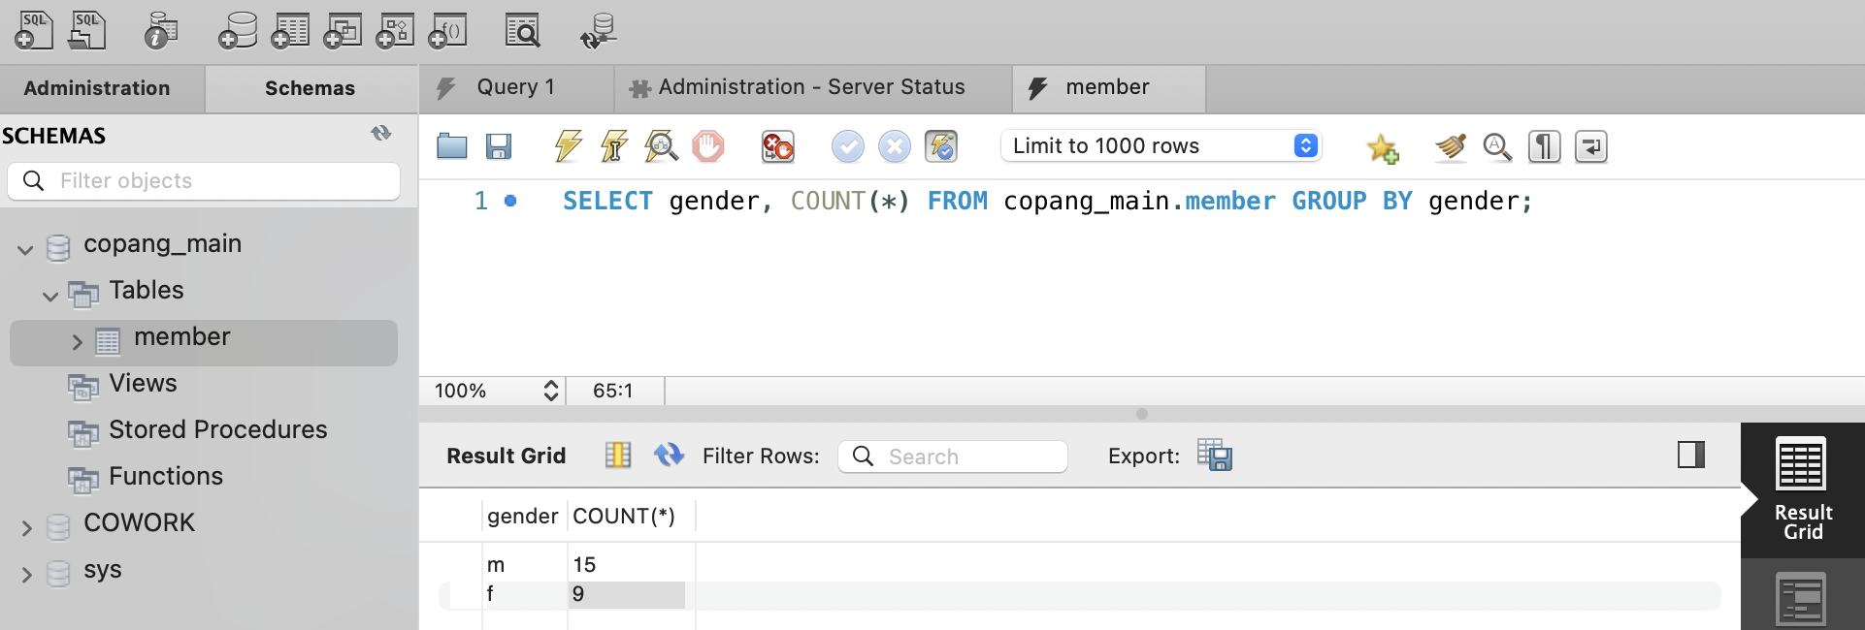Viewport: 1865px width, 630px height.
Task: Toggle the side panel visibility icon
Action: (x=1691, y=455)
